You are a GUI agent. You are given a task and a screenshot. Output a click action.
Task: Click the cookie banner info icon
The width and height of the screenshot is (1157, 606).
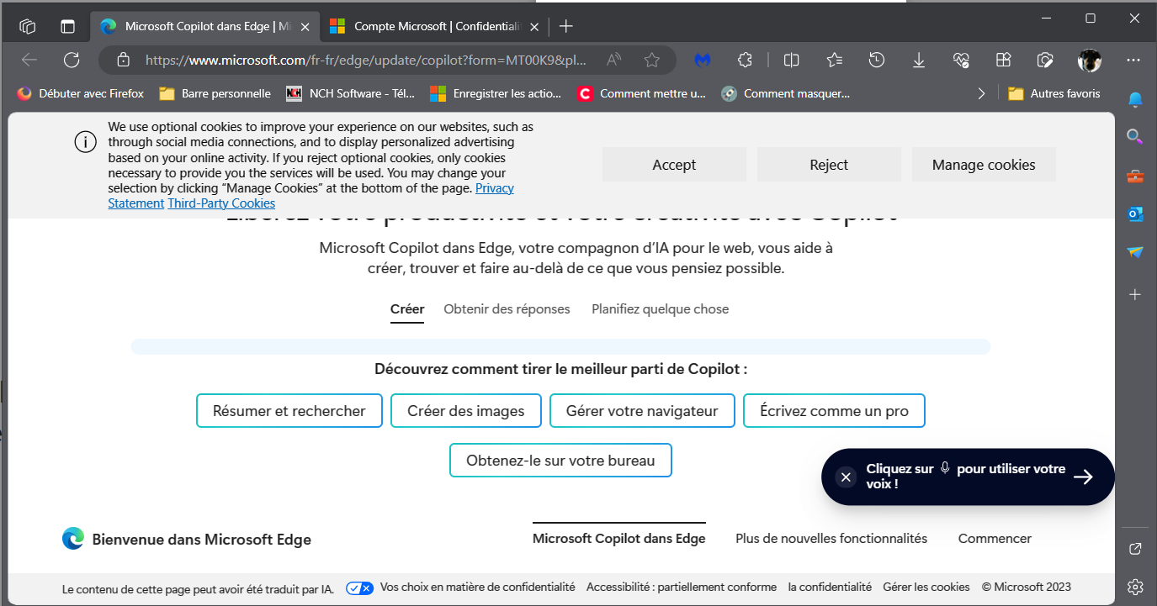(x=85, y=142)
